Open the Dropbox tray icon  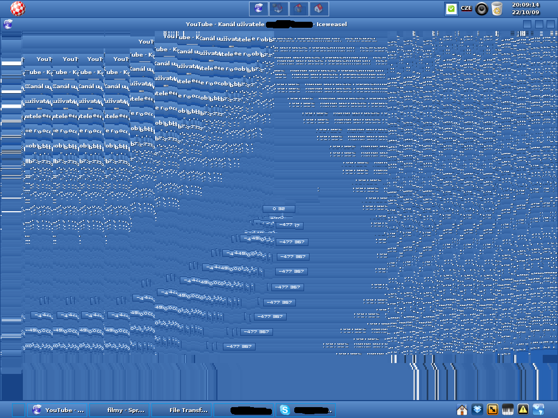(477, 409)
